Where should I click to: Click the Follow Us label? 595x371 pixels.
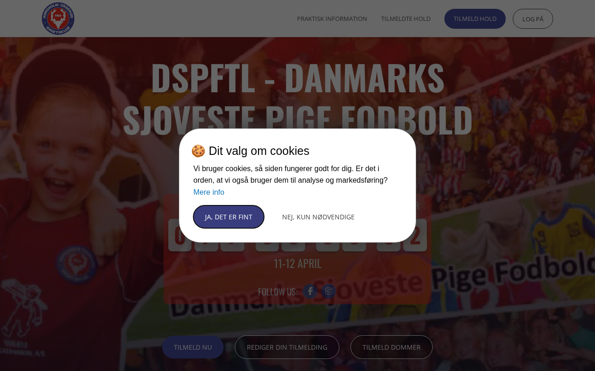(278, 292)
